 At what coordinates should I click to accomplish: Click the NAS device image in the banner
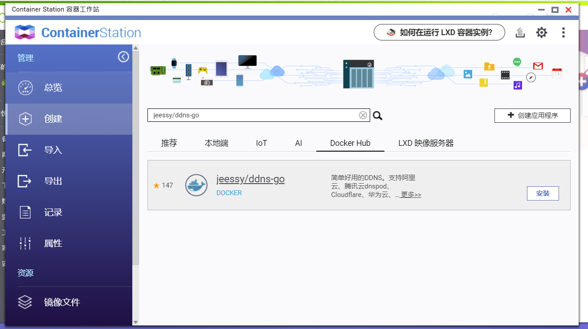[358, 74]
